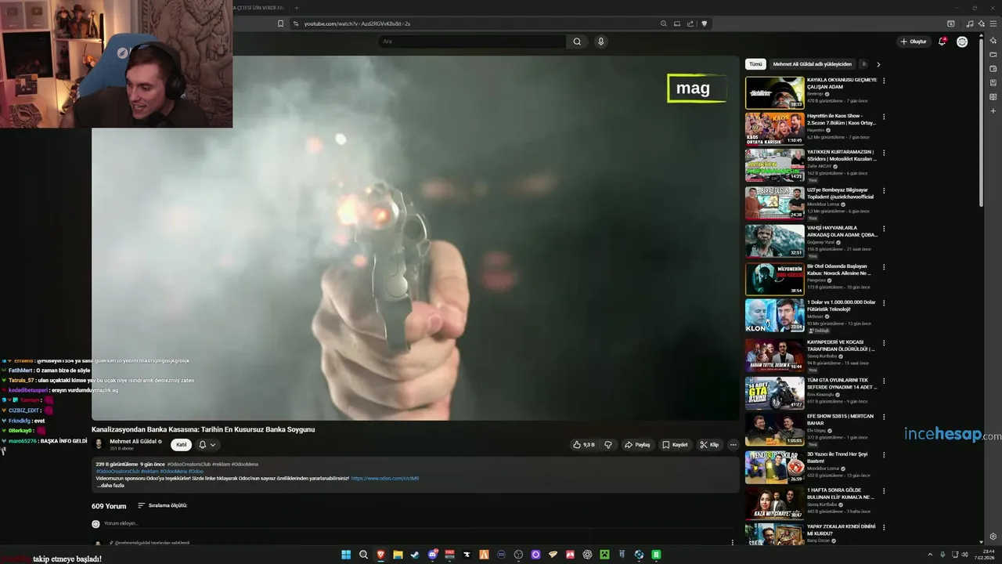1002x564 pixels.
Task: Open three-dot menu for pinned comment
Action: click(x=733, y=542)
